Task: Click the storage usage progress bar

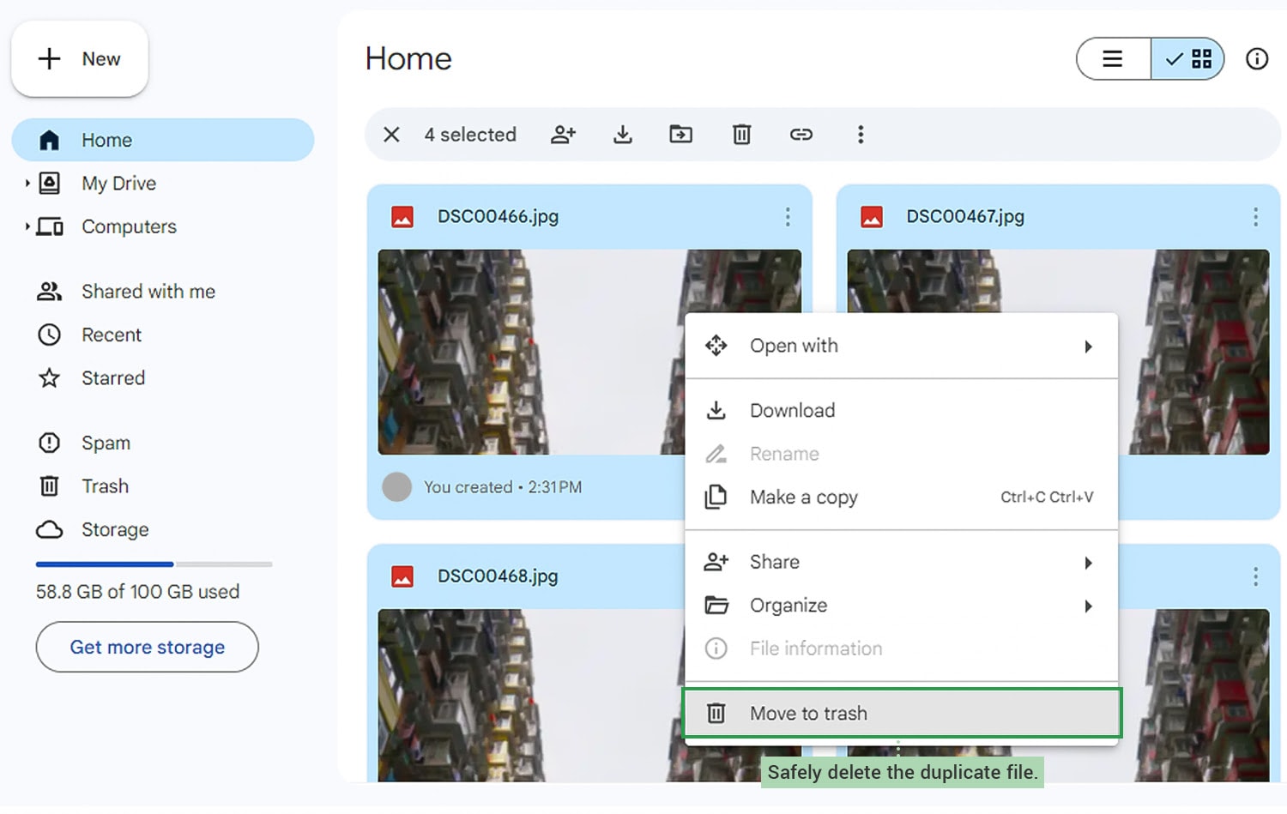Action: click(x=153, y=564)
